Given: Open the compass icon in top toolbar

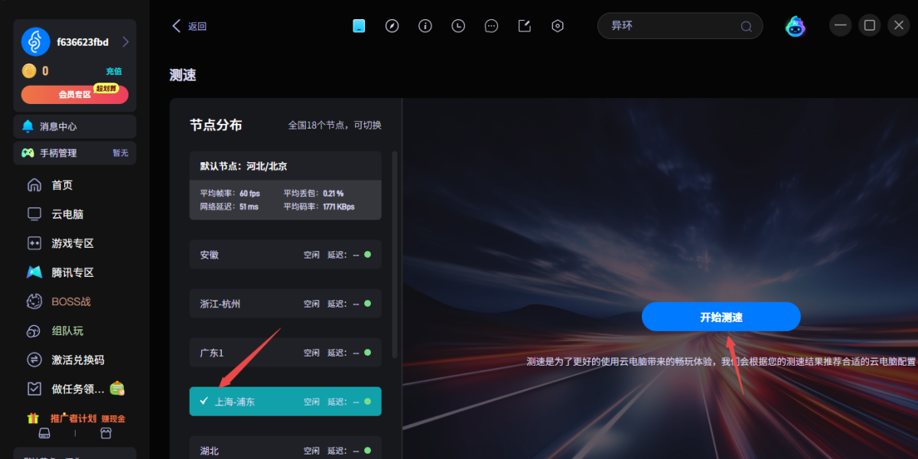Looking at the screenshot, I should (x=392, y=26).
